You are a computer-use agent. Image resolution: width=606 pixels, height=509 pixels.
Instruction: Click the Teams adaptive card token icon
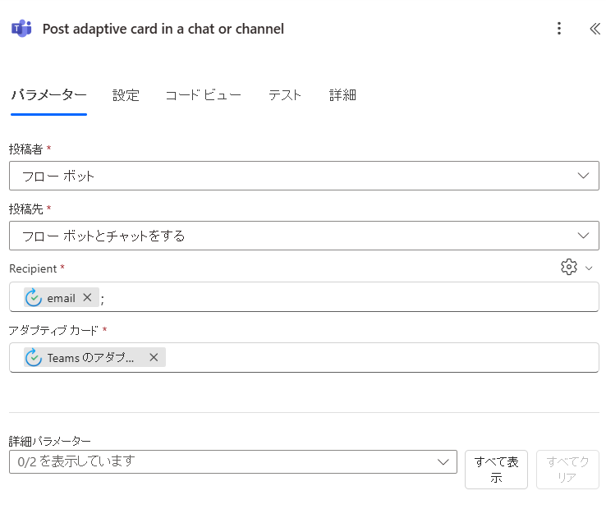click(34, 357)
